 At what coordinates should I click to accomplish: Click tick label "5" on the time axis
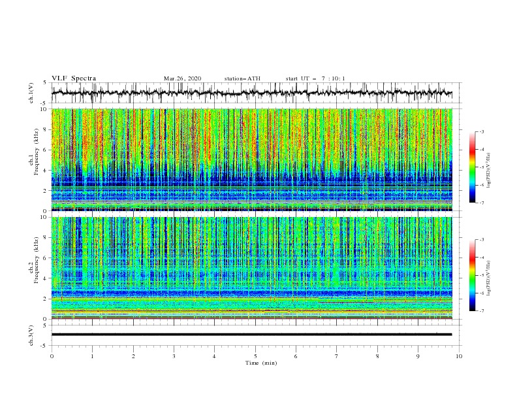[255, 356]
